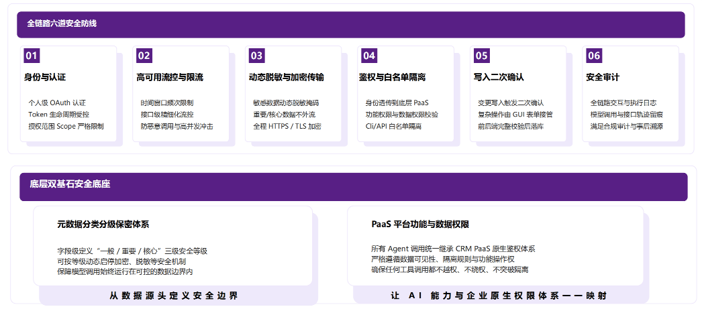This screenshot has height=313, width=702.
Task: Select the line 可按等级动态启停加密、脱敏等安全机制
Action: [121, 261]
